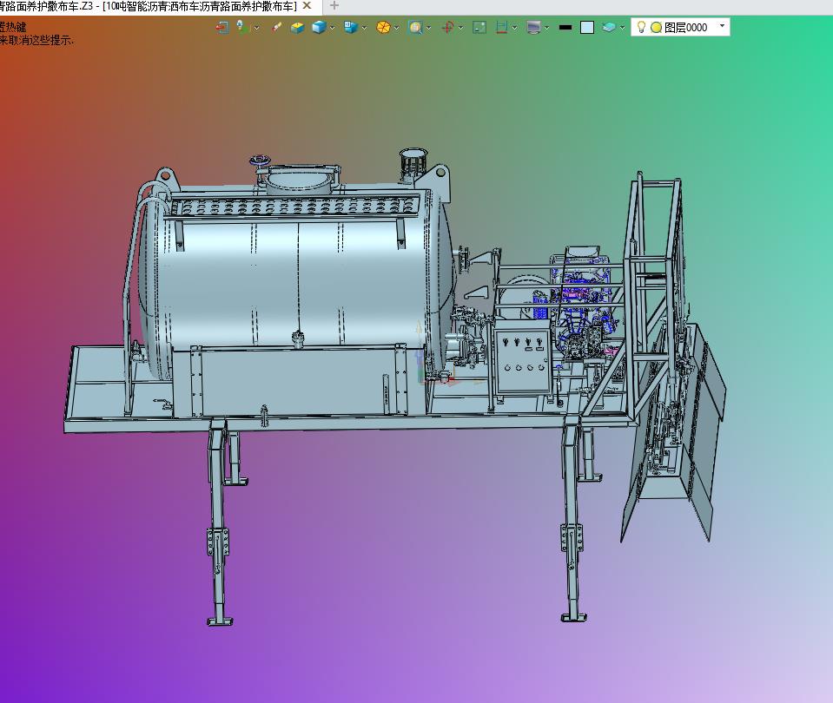Open the 图层0000 layer combo box
Screen dimensions: 833x703
tap(680, 27)
